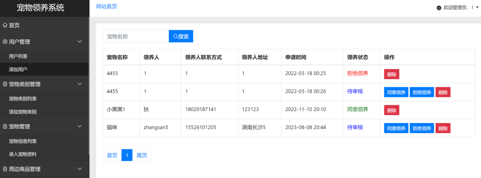Viewport: 481px width, 178px height.
Task: Go to pagination 尾页
Action: [x=142, y=155]
